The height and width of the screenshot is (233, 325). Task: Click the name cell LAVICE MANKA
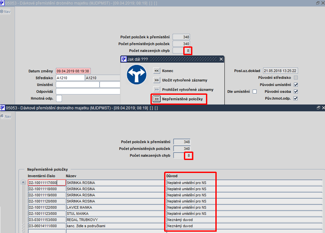[x=116, y=207]
